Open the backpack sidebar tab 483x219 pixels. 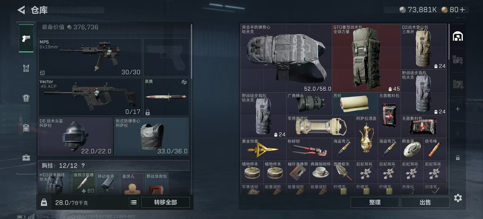tap(26, 98)
